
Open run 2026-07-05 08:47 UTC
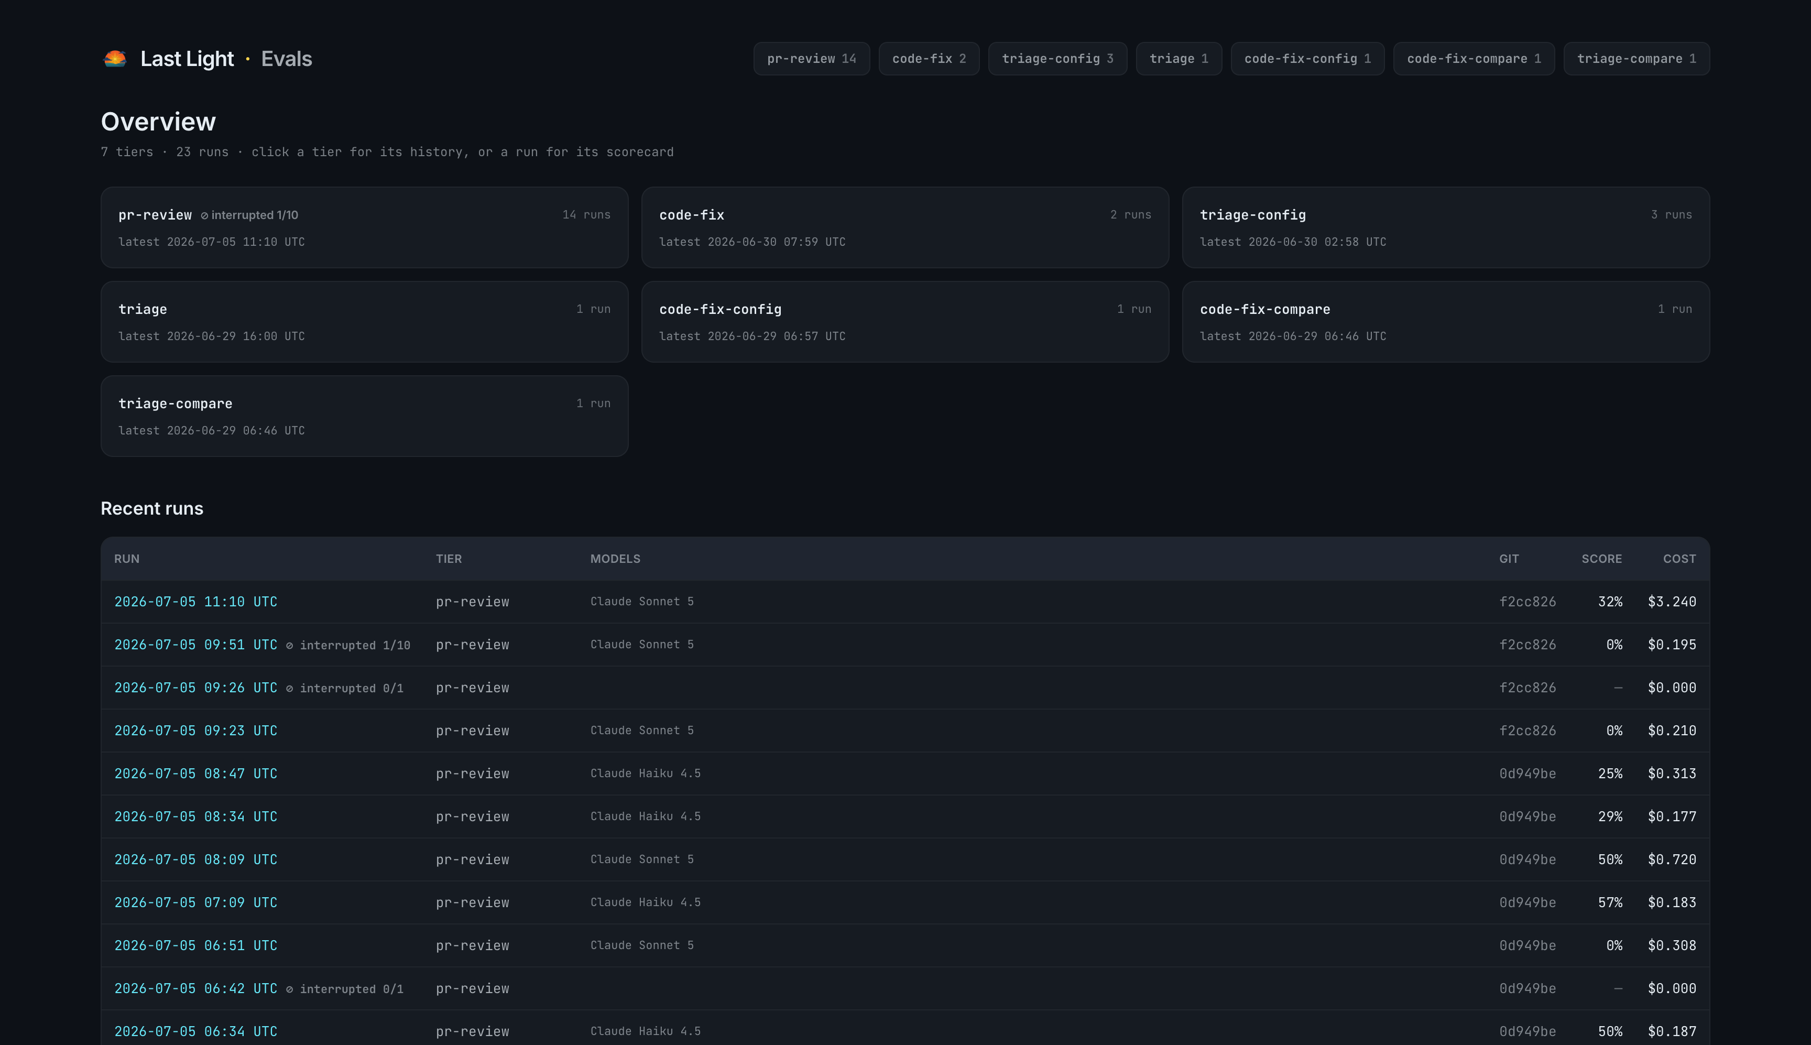tap(196, 774)
